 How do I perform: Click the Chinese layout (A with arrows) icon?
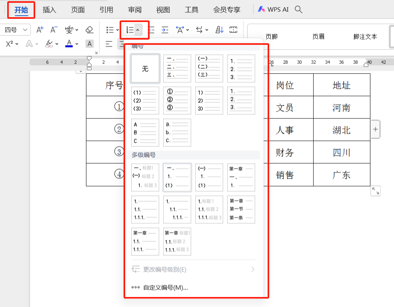tap(180, 30)
